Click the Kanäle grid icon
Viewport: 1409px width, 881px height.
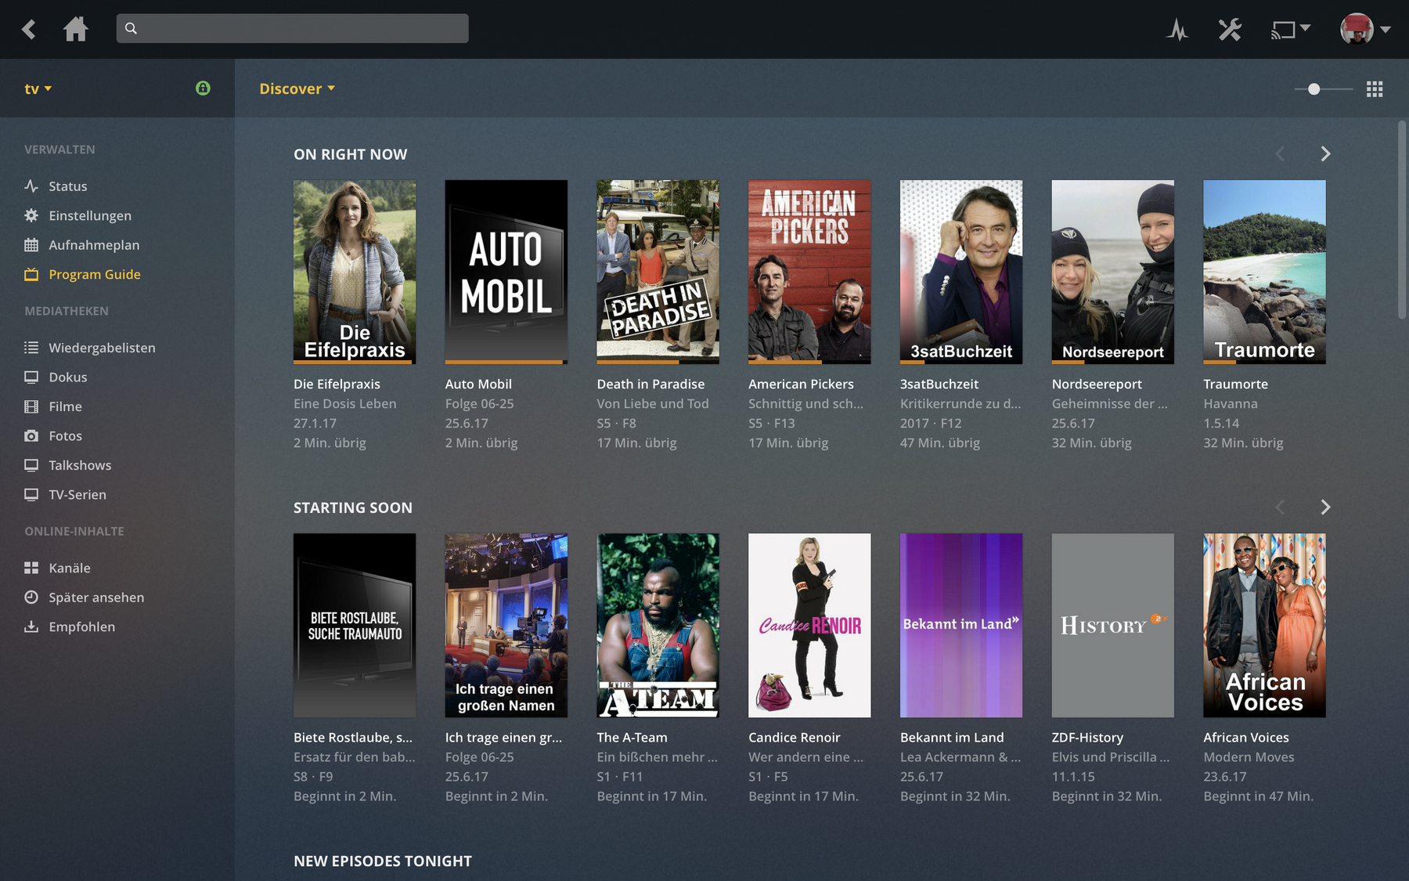[31, 568]
